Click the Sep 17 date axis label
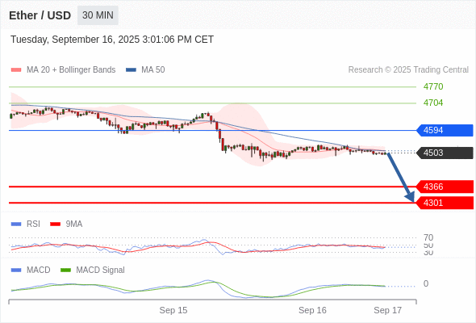This screenshot has width=476, height=323. pos(388,310)
